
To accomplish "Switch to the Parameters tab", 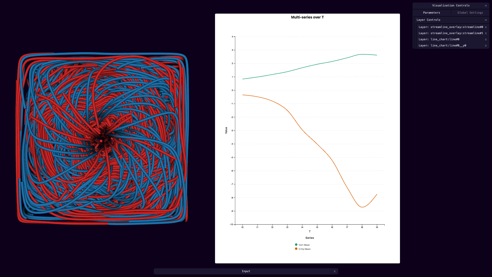I will (432, 13).
